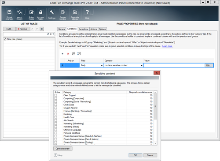Image resolution: width=220 pixels, height=161 pixels.
Task: Select the Marketing [Retail] row text
Action: (71, 127)
